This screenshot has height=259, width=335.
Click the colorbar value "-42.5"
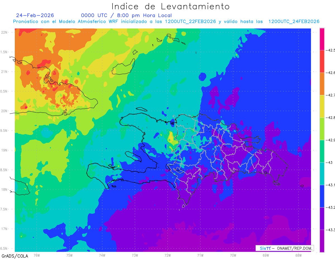click(x=331, y=50)
